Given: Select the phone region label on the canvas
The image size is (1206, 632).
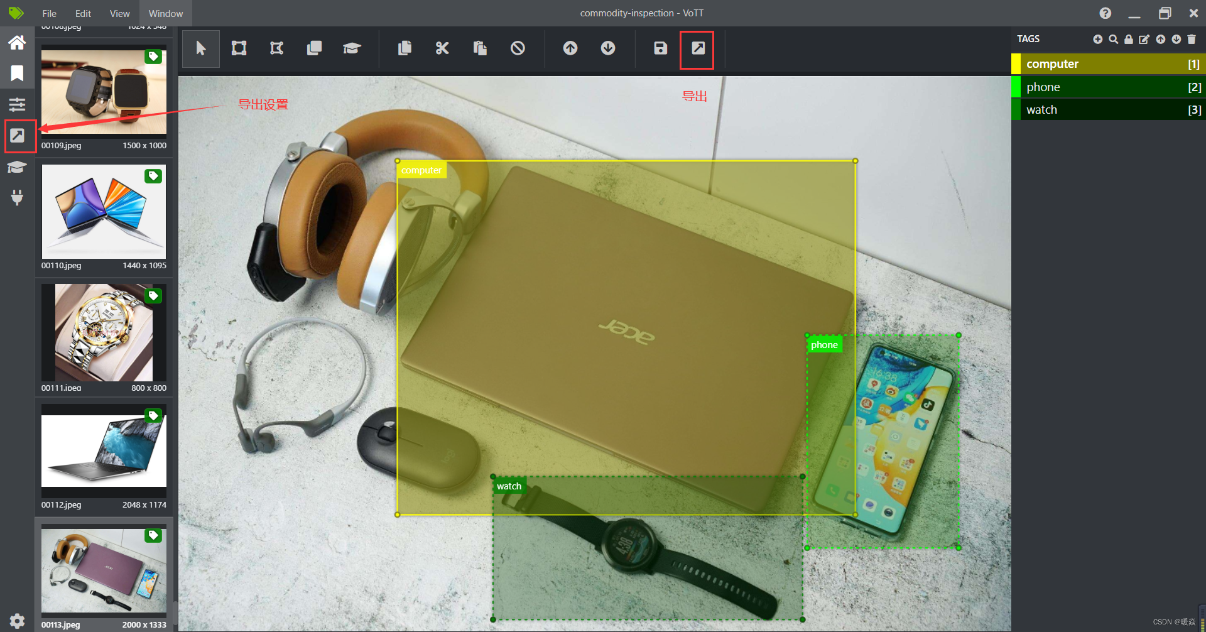Looking at the screenshot, I should coord(824,345).
